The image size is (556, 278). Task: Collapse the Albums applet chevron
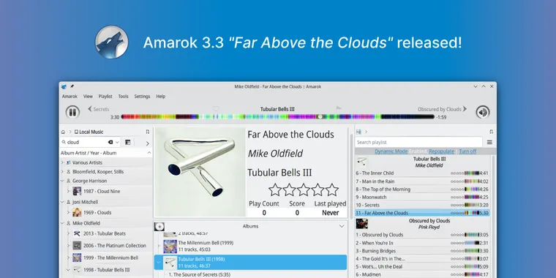click(342, 226)
